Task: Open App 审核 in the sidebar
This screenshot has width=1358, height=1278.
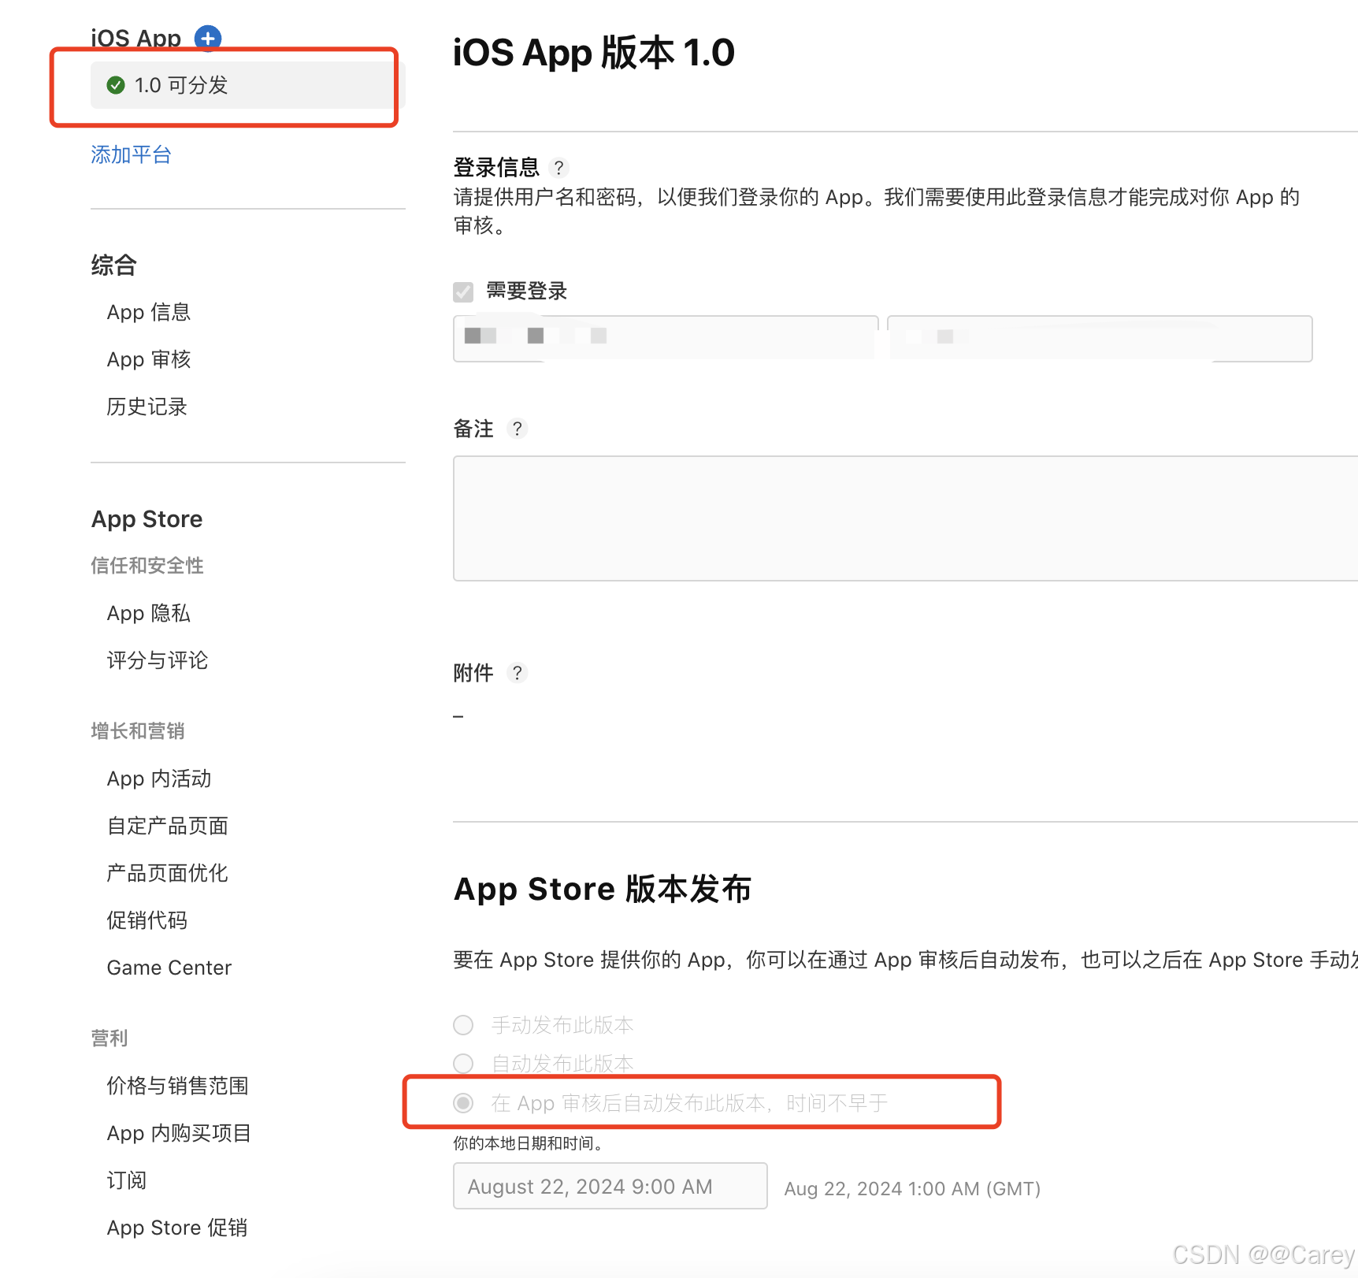Action: click(149, 360)
